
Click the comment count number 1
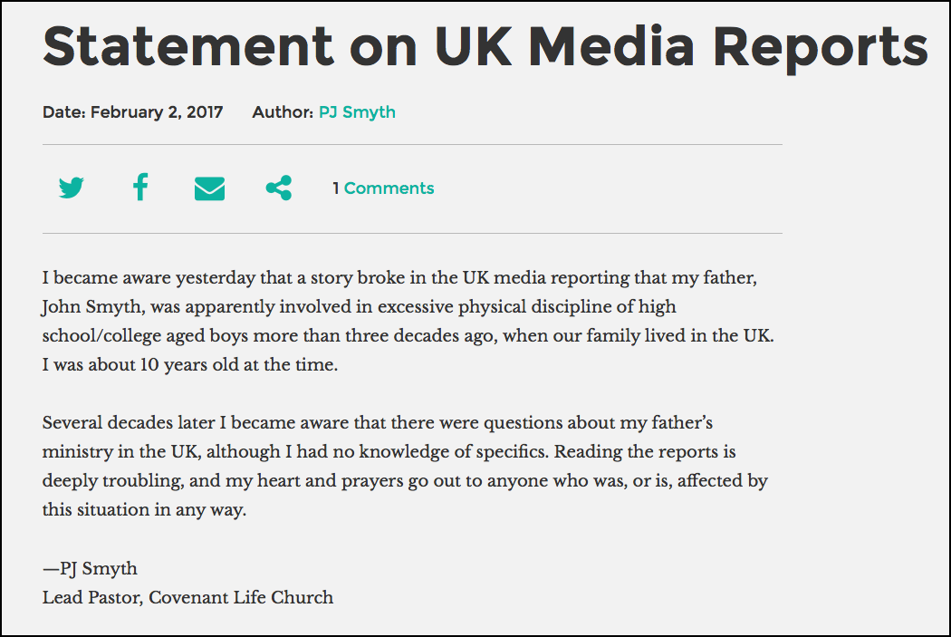(335, 188)
